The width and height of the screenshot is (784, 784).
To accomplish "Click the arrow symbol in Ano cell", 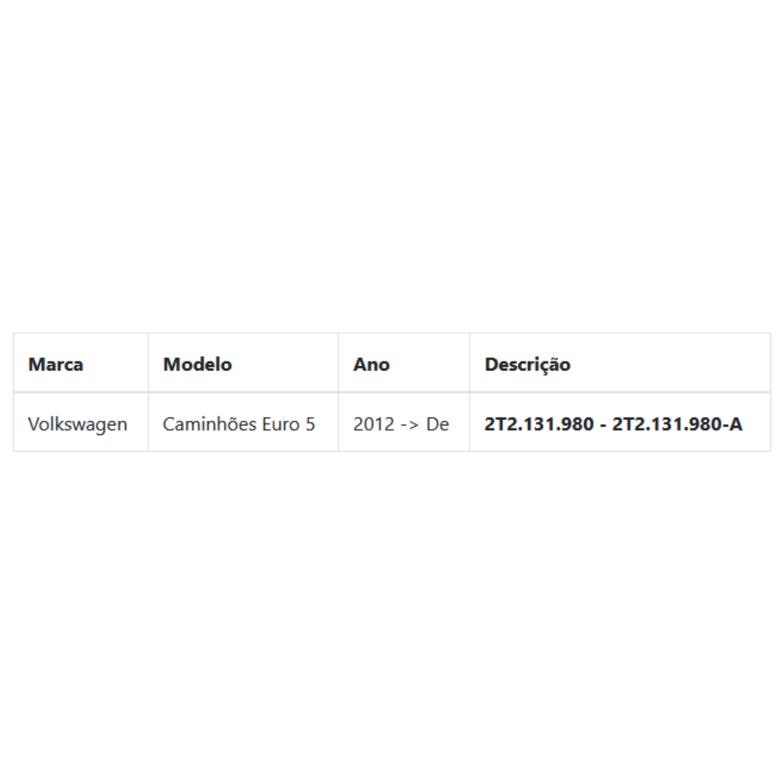I will [410, 425].
